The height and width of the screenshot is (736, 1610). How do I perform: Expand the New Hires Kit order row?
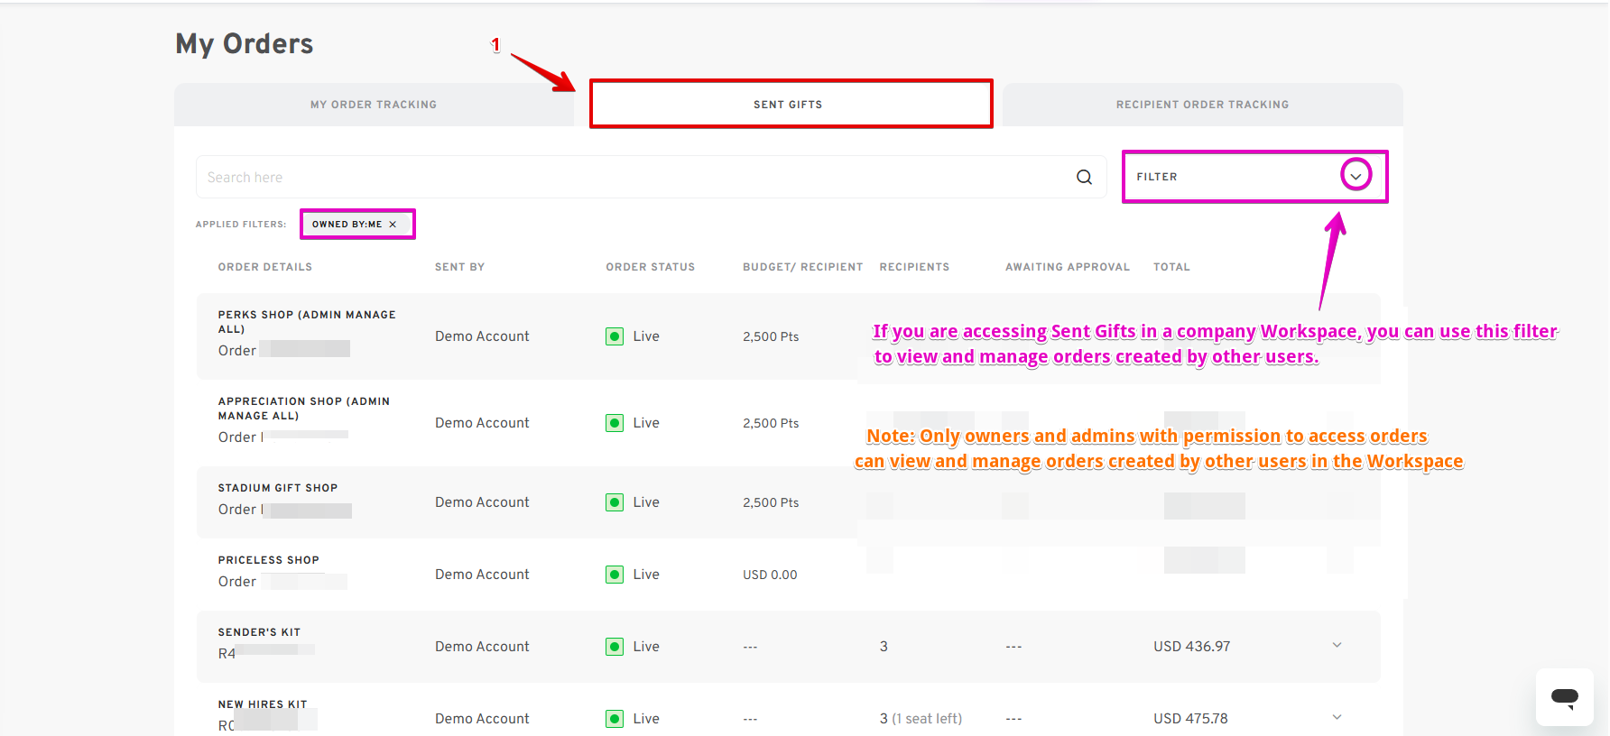coord(1337,717)
